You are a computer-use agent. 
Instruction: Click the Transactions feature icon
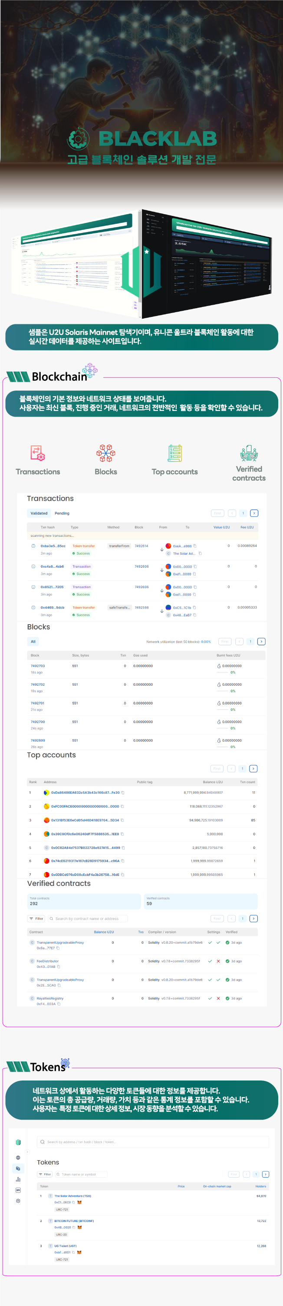[x=38, y=453]
